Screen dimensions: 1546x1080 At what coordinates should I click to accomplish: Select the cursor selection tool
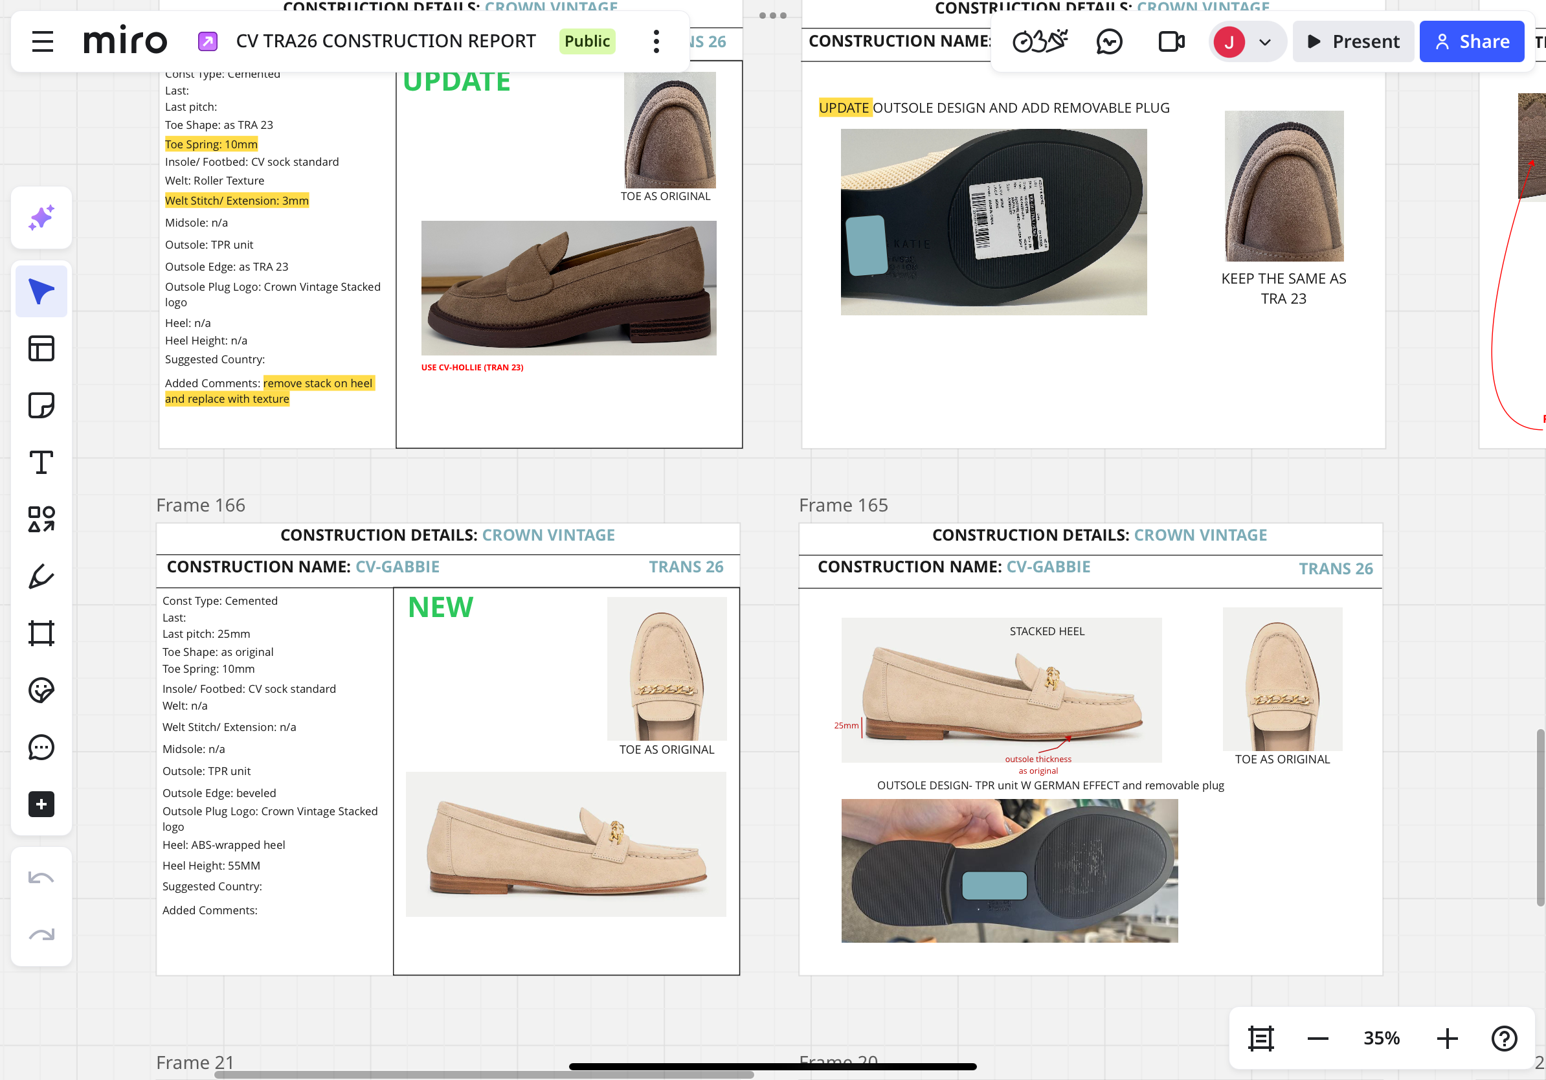pyautogui.click(x=41, y=291)
